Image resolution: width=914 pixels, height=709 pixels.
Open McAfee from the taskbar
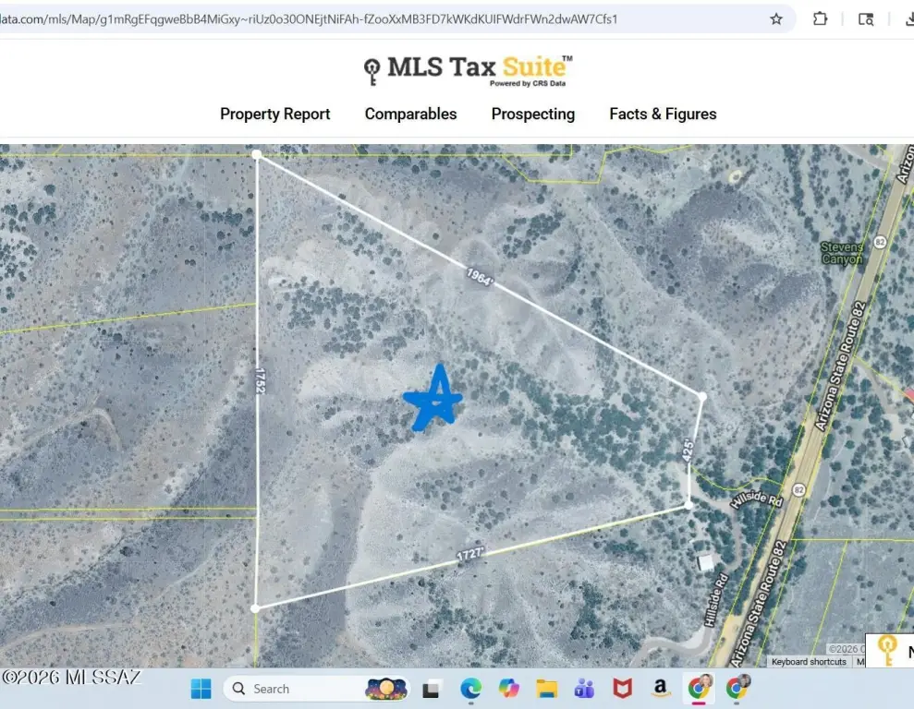623,689
